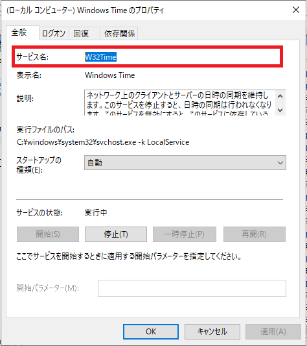Click the 実行中 service status text
The width and height of the screenshot is (307, 346).
[x=96, y=213]
